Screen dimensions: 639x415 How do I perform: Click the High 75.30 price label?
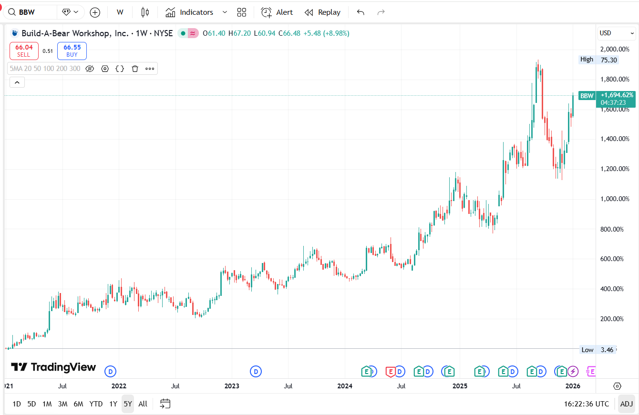(598, 60)
